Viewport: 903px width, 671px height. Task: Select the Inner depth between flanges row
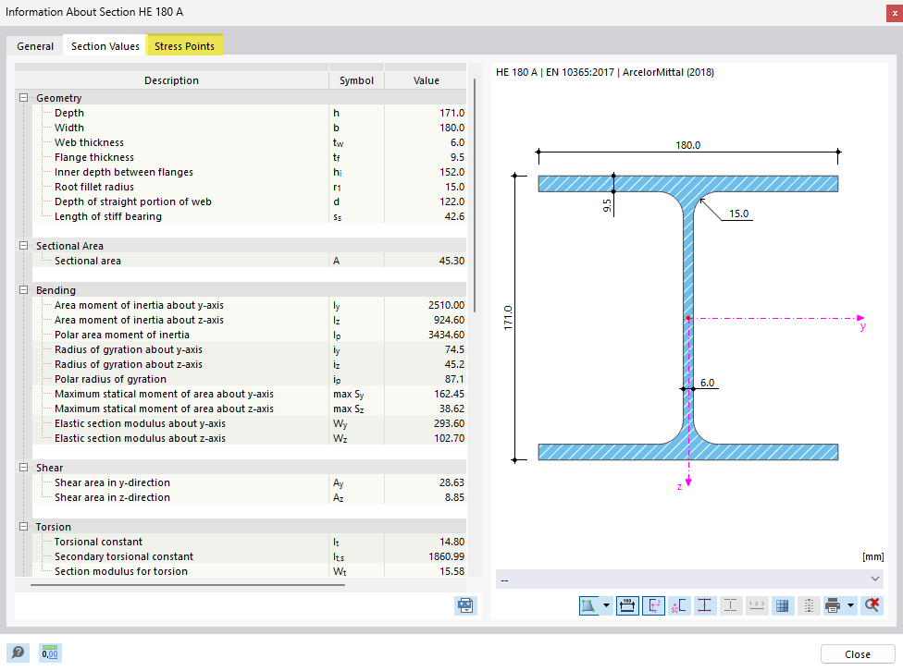[x=249, y=172]
